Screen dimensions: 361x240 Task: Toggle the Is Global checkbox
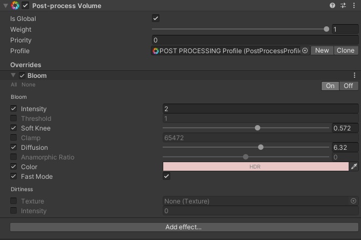tap(156, 19)
